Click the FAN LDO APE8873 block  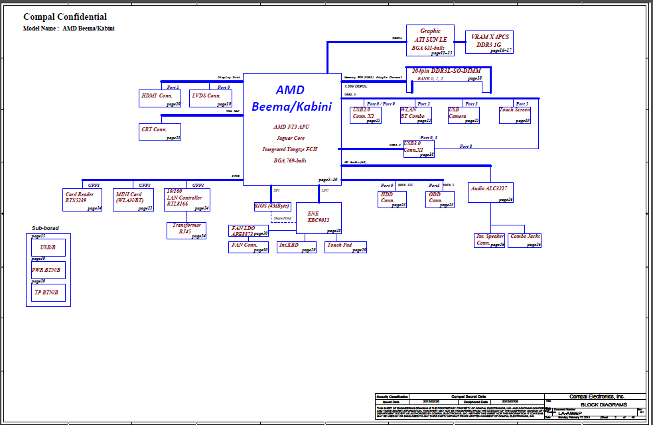(x=249, y=231)
